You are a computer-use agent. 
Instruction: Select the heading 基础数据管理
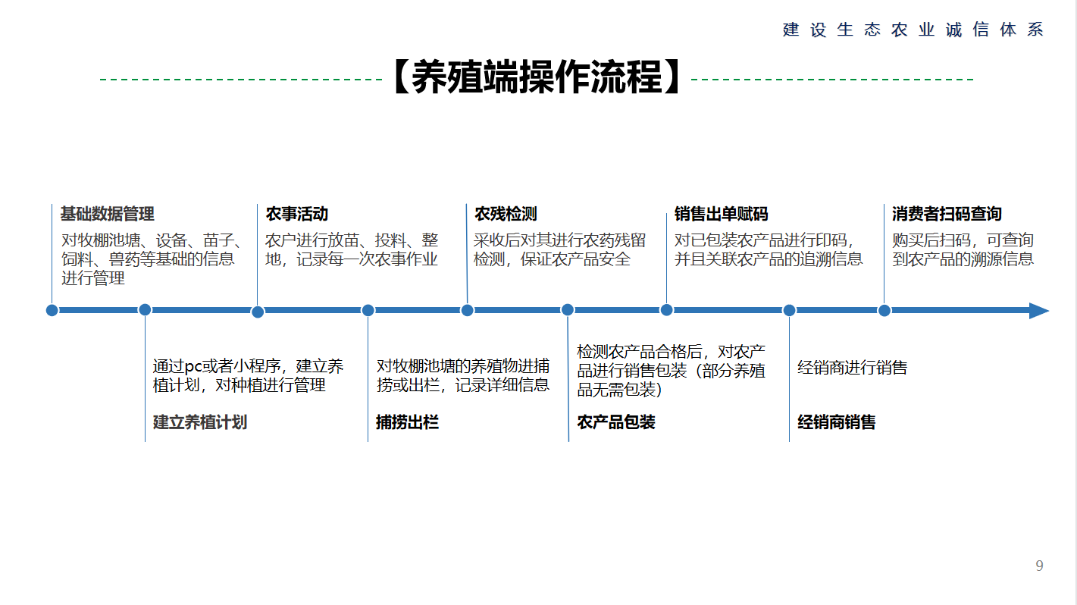click(x=108, y=215)
